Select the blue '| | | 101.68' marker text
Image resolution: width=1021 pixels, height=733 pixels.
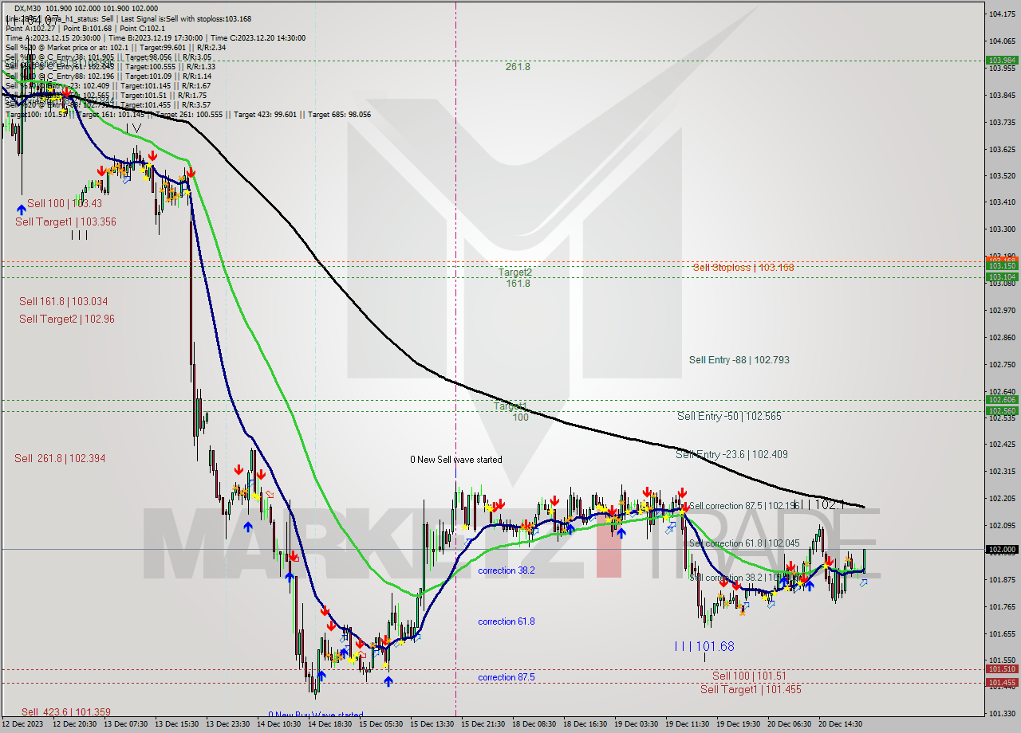coord(704,647)
